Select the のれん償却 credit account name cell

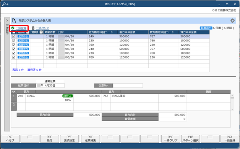tap(135, 98)
